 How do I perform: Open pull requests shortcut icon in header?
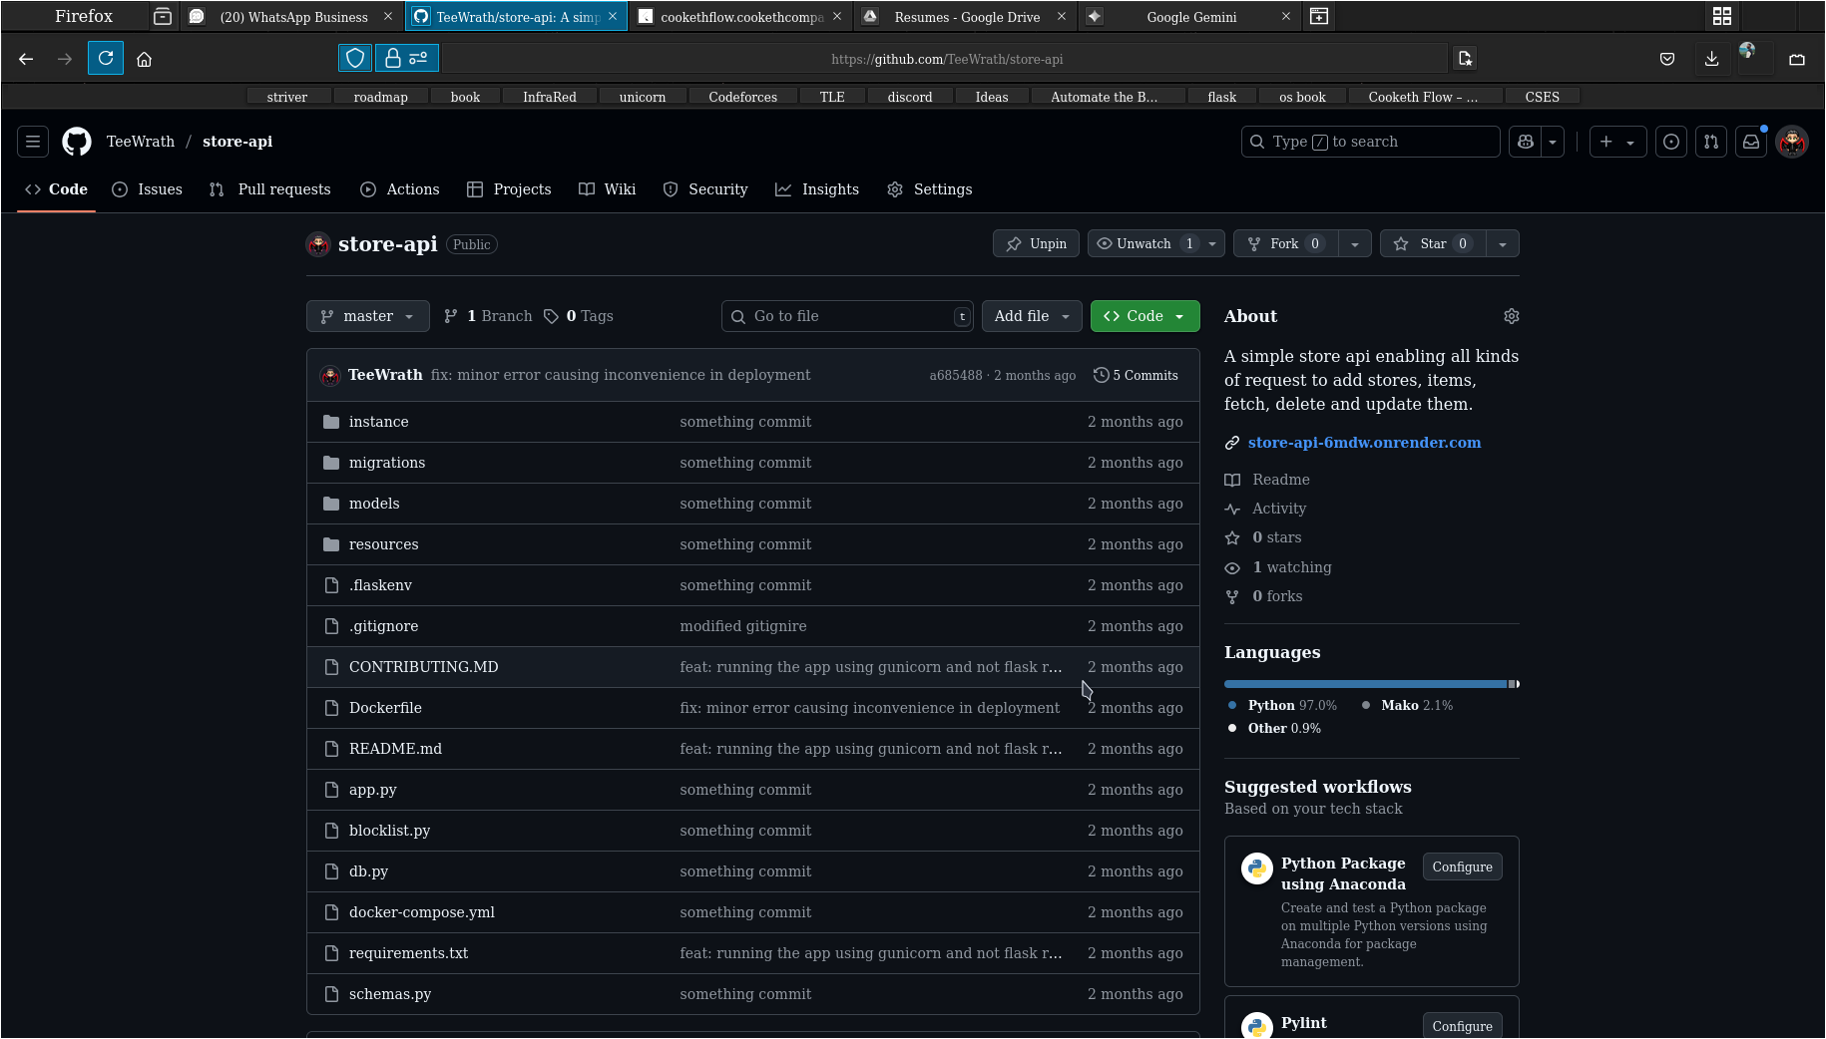(1711, 142)
